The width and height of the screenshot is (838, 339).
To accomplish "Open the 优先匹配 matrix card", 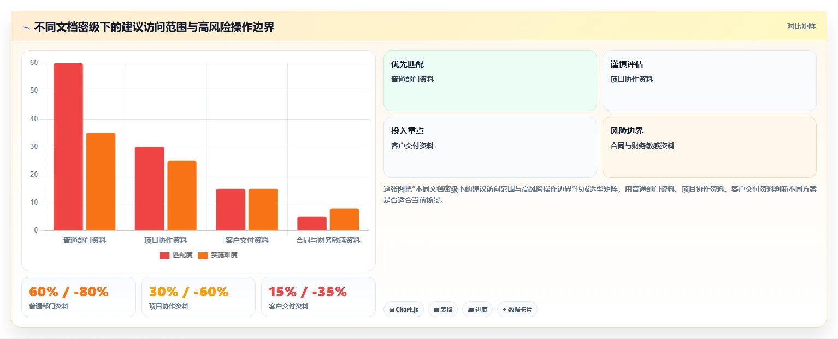I will pyautogui.click(x=490, y=81).
